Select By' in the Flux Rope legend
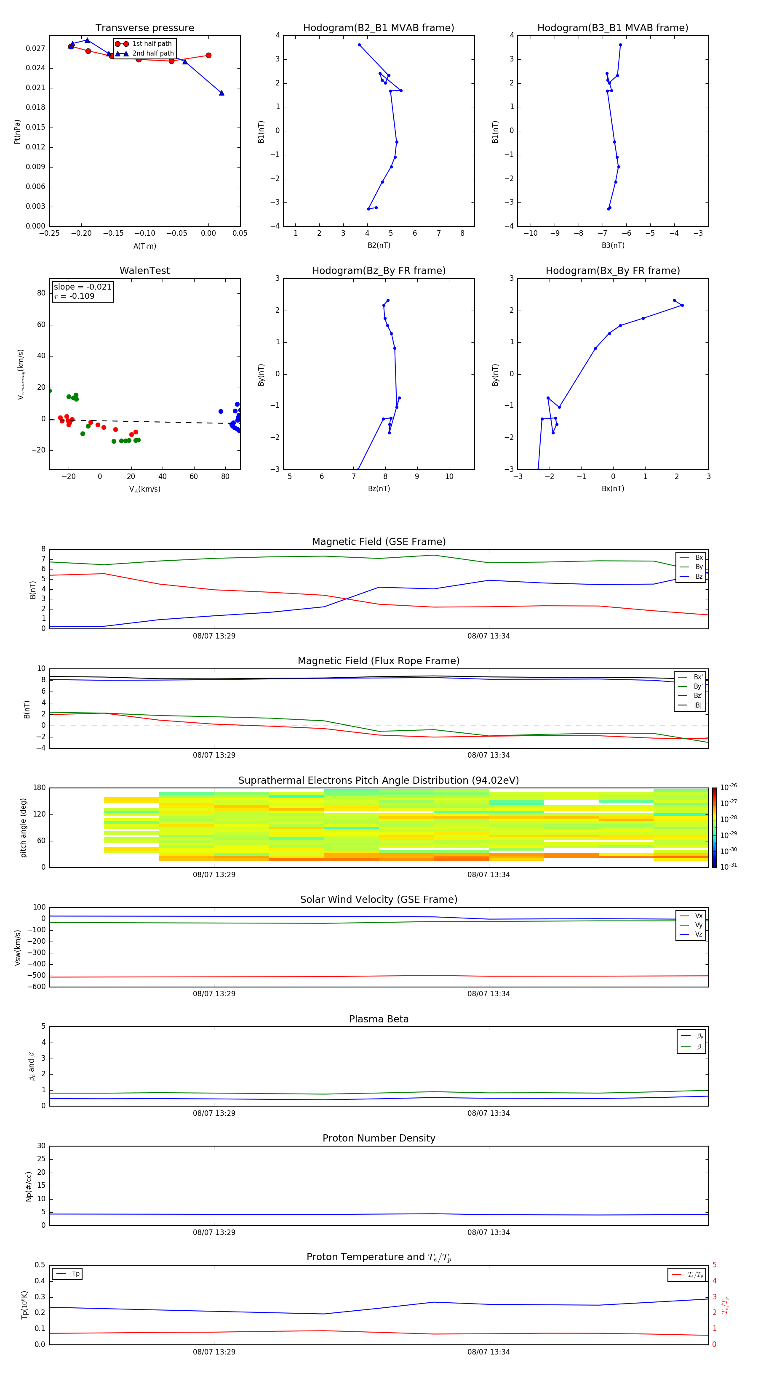 691,687
